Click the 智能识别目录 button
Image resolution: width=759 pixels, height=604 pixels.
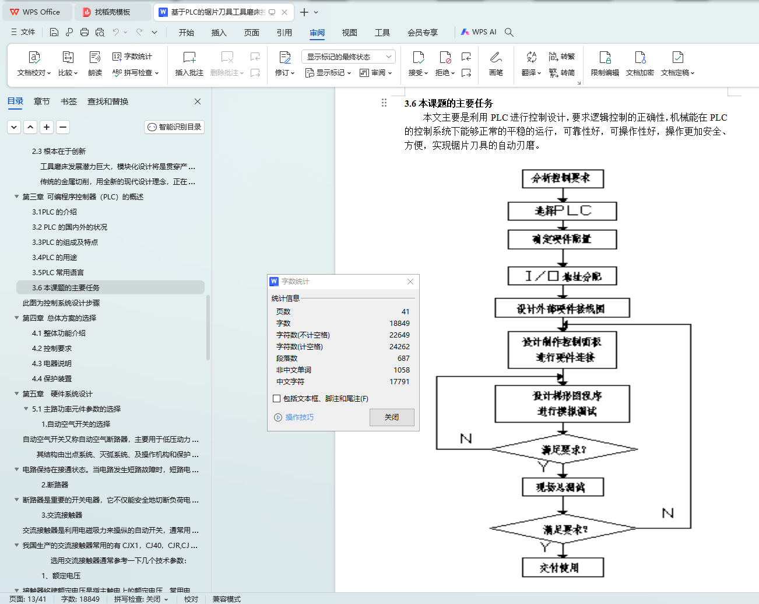[x=174, y=127]
